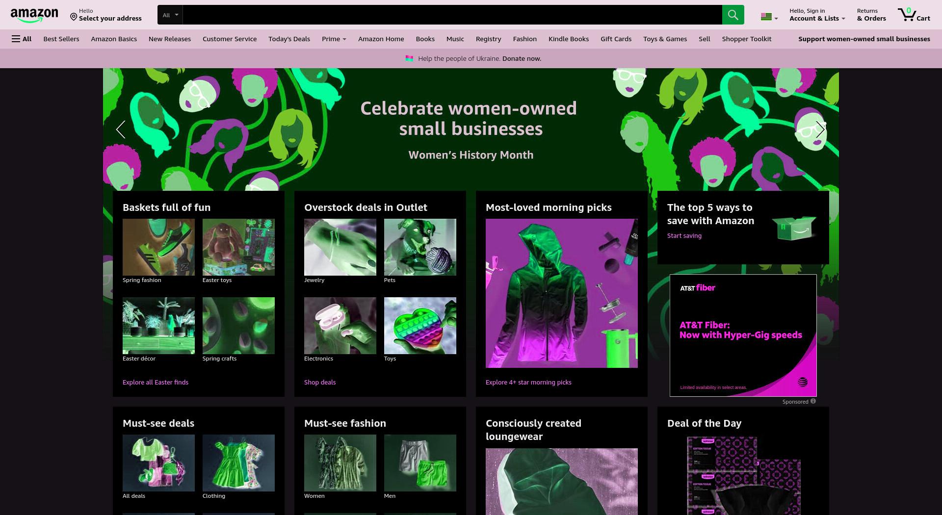Open Gift Cards in nav bar
Screen dimensions: 942x515
[616, 39]
